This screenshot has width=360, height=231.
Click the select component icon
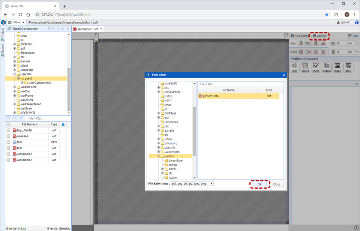[x=305, y=66]
